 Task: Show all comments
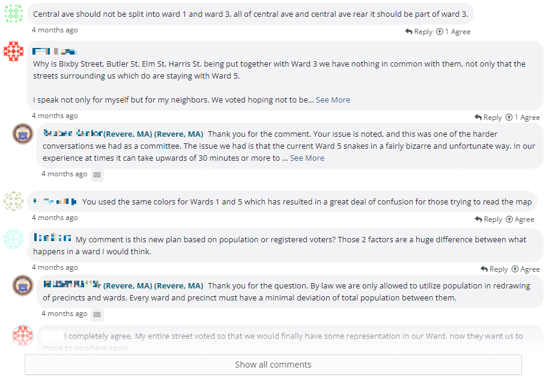click(x=273, y=365)
